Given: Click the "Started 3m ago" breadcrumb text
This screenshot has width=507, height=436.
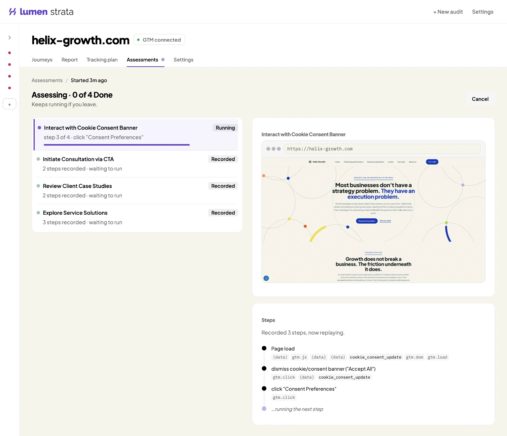Looking at the screenshot, I should (x=89, y=80).
